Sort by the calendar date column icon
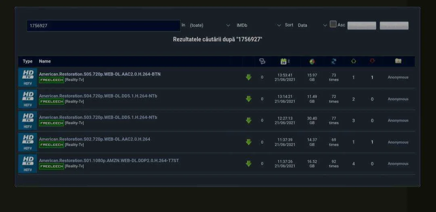436x212 pixels. pos(284,61)
